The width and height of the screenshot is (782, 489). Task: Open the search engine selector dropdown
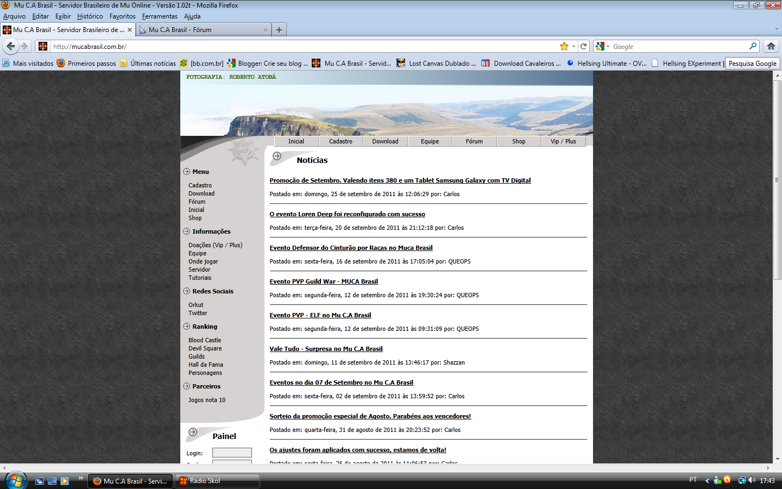point(602,47)
